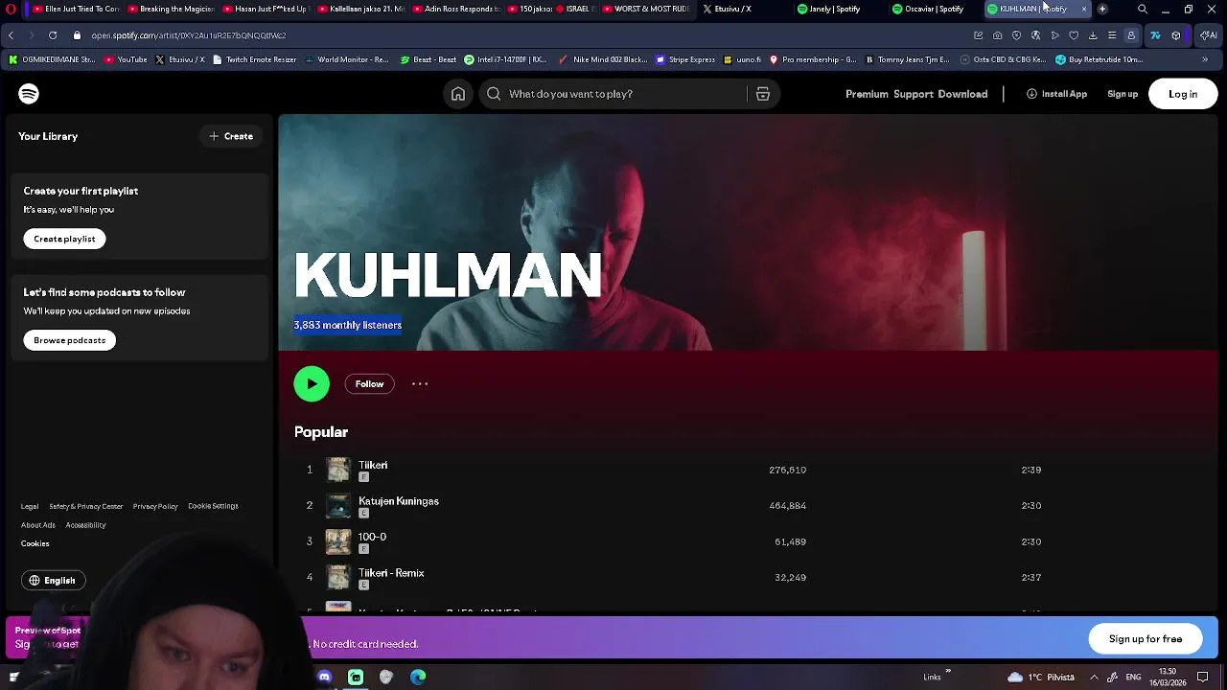Open the AI button in browser toolbar
The image size is (1227, 690).
1207,35
